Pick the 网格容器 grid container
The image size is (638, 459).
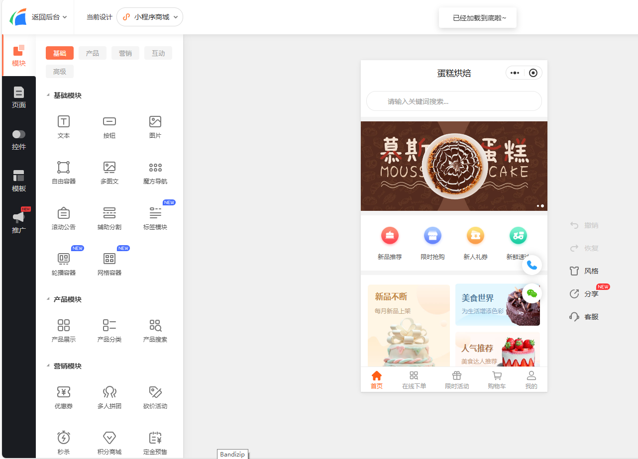(109, 264)
